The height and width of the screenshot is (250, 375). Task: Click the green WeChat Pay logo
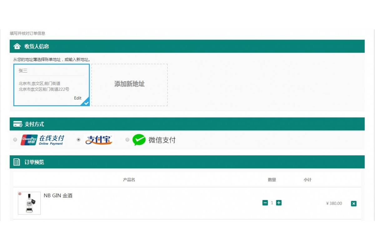139,140
